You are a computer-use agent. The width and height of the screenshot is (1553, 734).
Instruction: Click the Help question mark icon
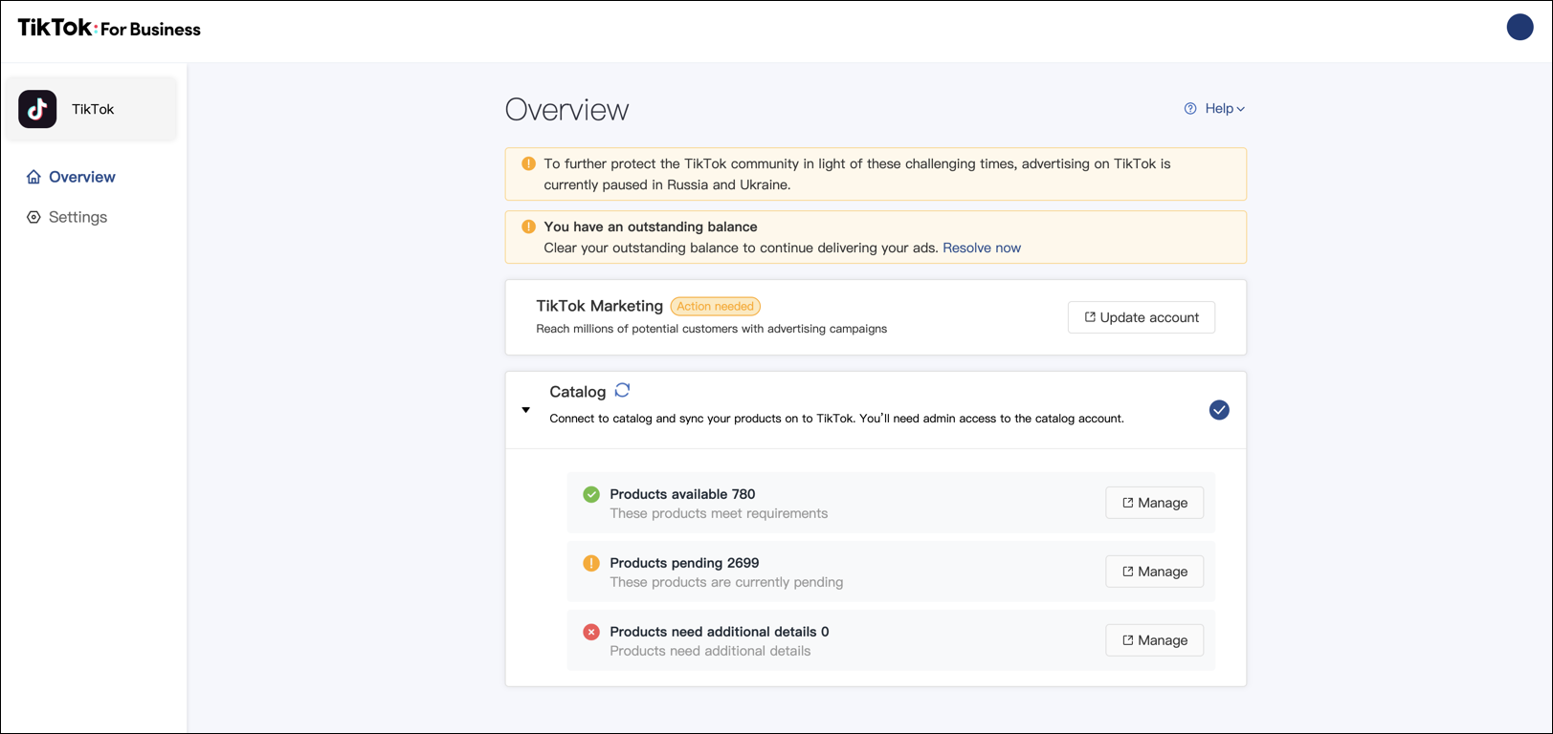click(1190, 109)
